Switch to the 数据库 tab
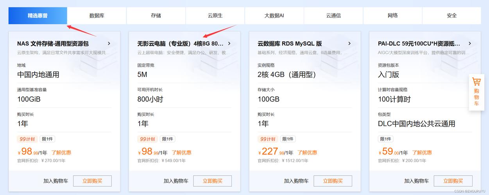The height and width of the screenshot is (195, 489). (97, 16)
